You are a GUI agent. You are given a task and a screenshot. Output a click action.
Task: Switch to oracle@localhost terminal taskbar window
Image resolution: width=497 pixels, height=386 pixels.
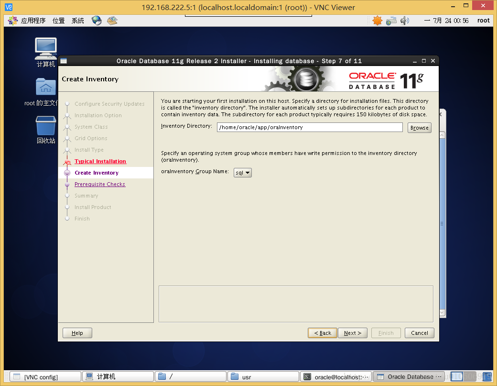pos(336,376)
